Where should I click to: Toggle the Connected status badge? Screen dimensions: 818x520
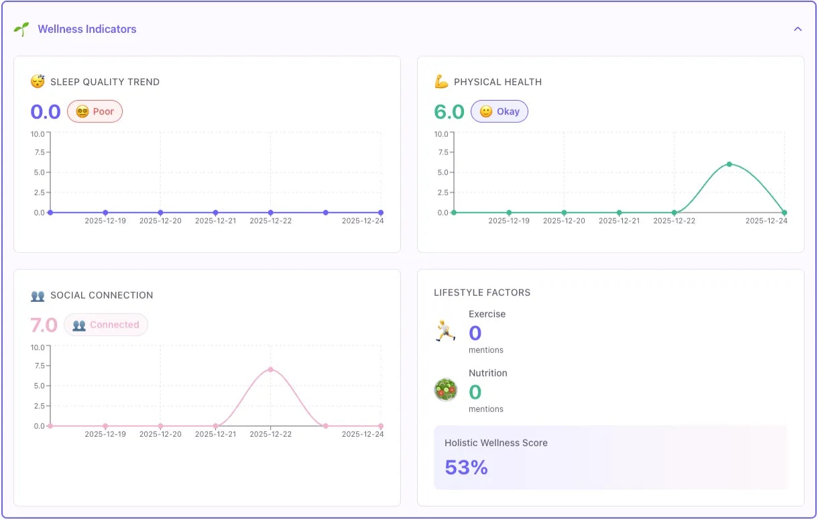pyautogui.click(x=106, y=325)
